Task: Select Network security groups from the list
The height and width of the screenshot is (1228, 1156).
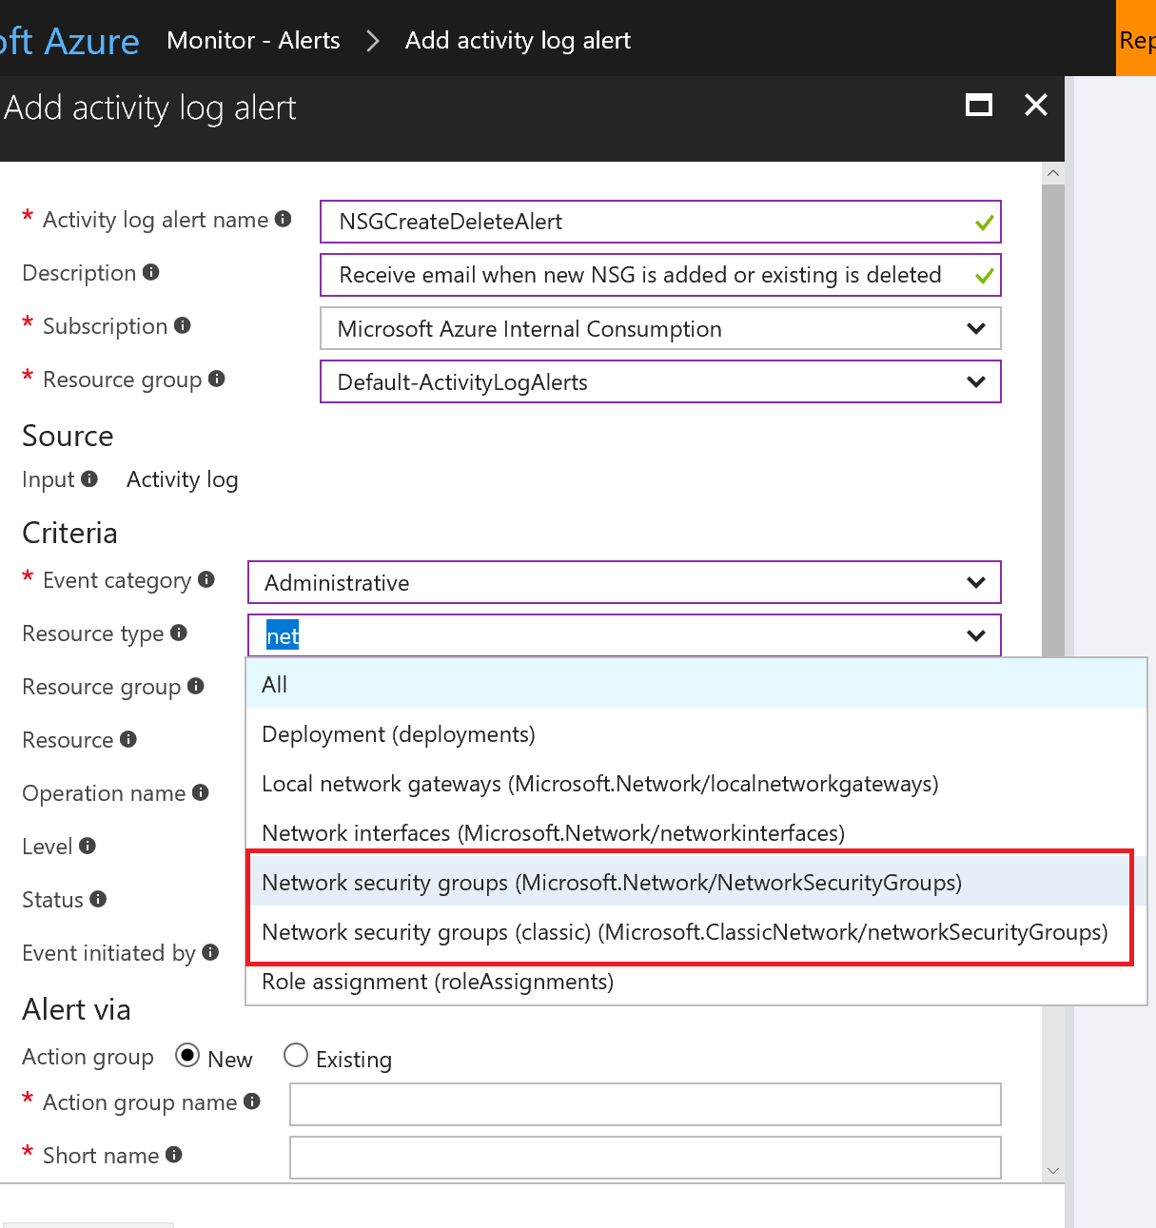Action: click(x=612, y=883)
